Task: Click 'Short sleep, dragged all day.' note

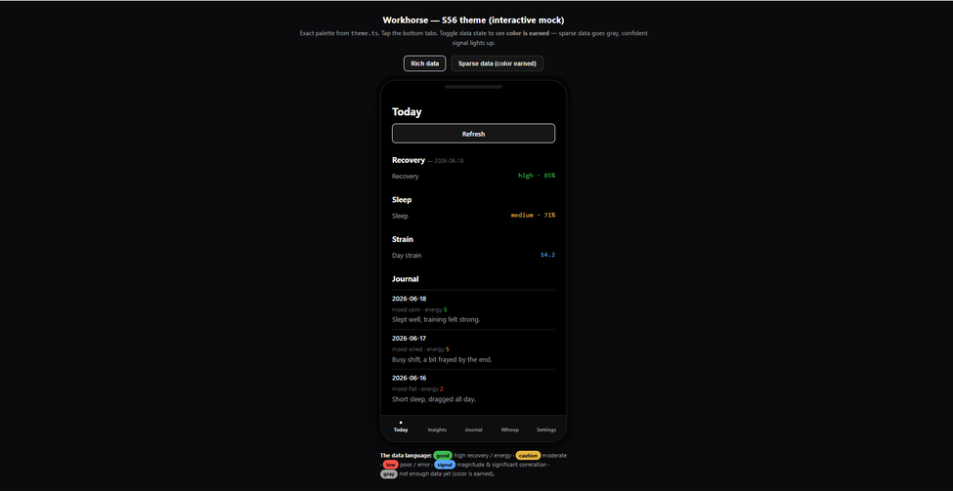Action: [434, 399]
